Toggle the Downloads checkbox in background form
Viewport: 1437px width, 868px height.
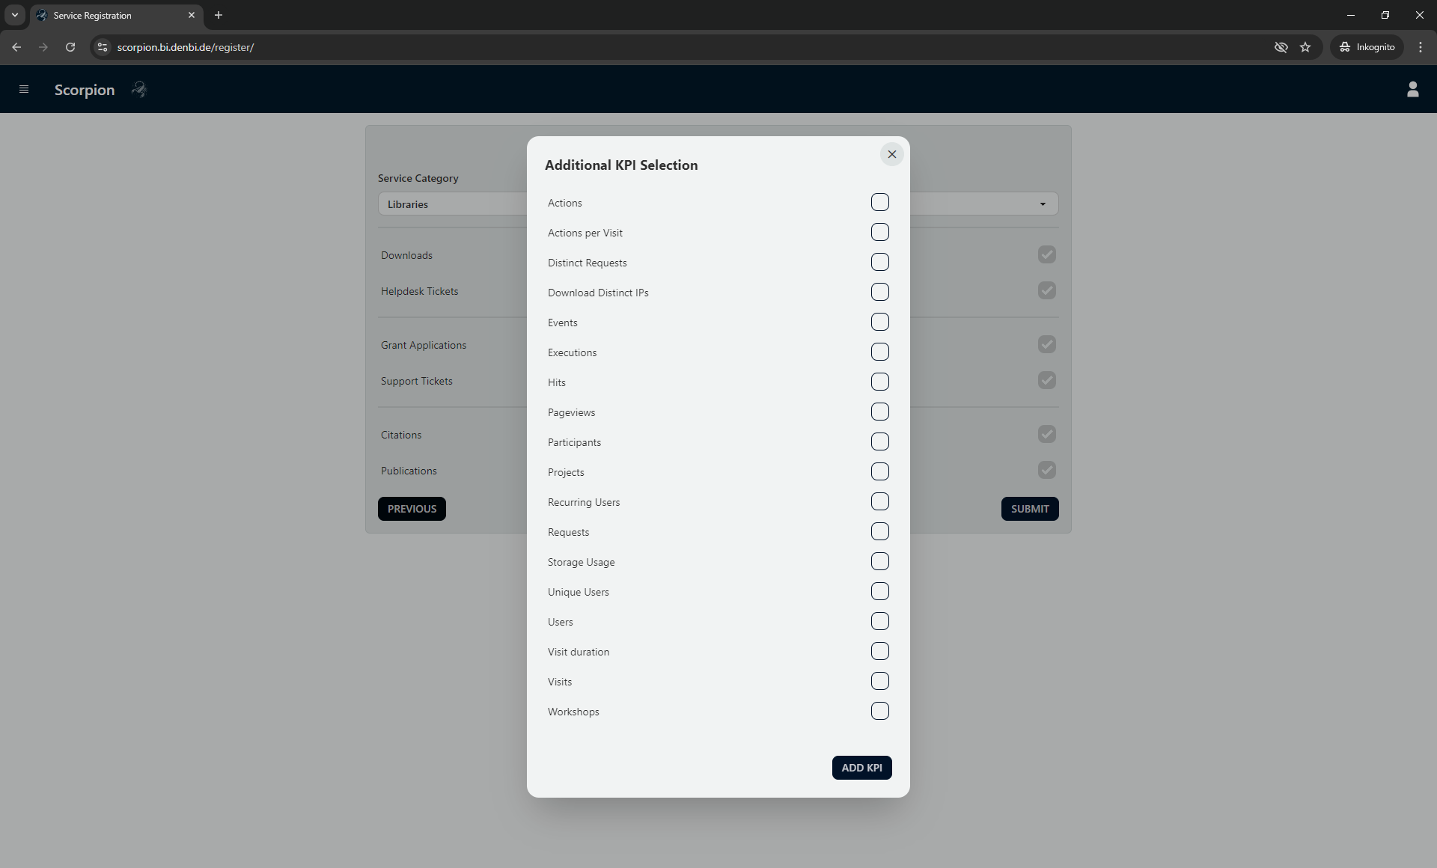[1047, 254]
